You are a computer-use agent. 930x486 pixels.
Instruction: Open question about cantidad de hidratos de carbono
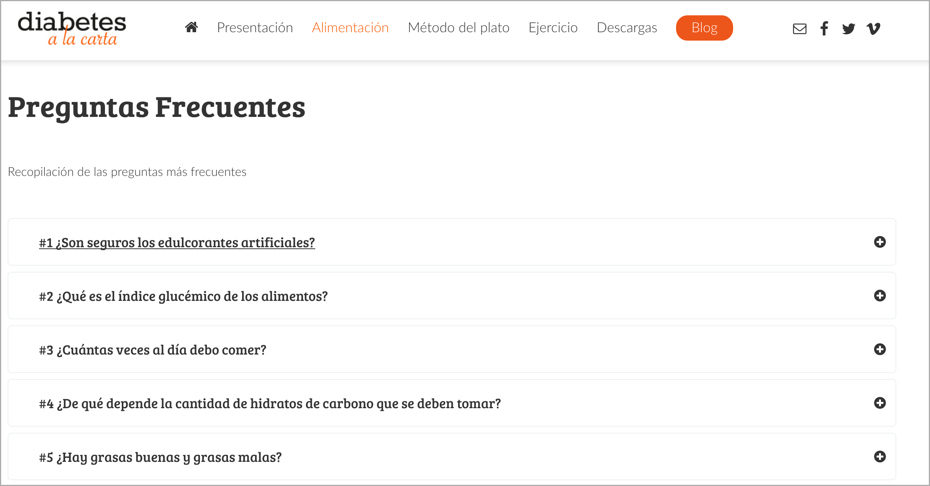[270, 404]
